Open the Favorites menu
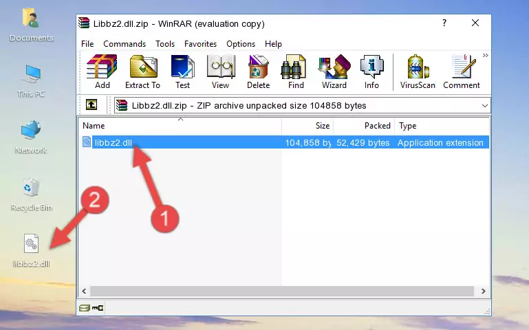Screen dimensions: 529x330 coord(200,44)
